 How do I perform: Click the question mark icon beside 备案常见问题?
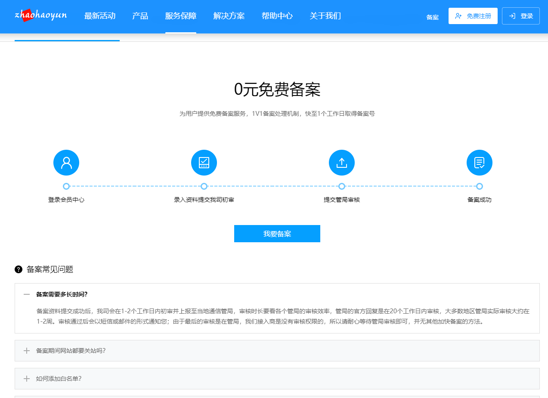tap(18, 269)
